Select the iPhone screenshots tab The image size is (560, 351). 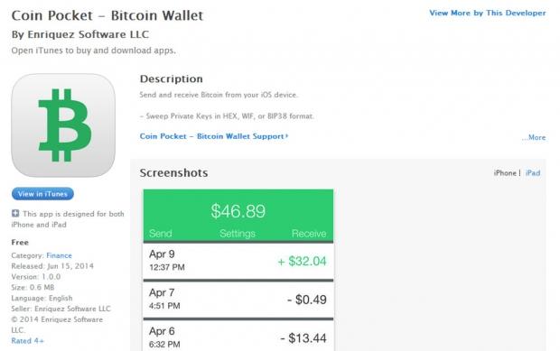coord(505,173)
